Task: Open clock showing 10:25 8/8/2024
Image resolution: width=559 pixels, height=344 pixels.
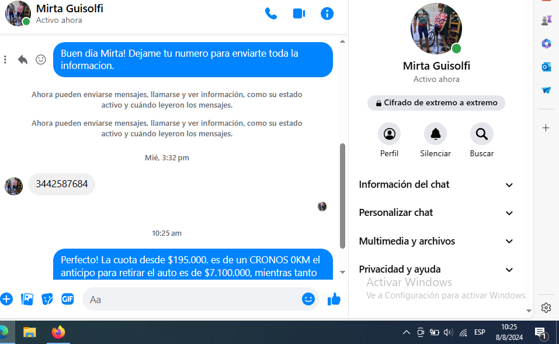Action: [x=509, y=332]
